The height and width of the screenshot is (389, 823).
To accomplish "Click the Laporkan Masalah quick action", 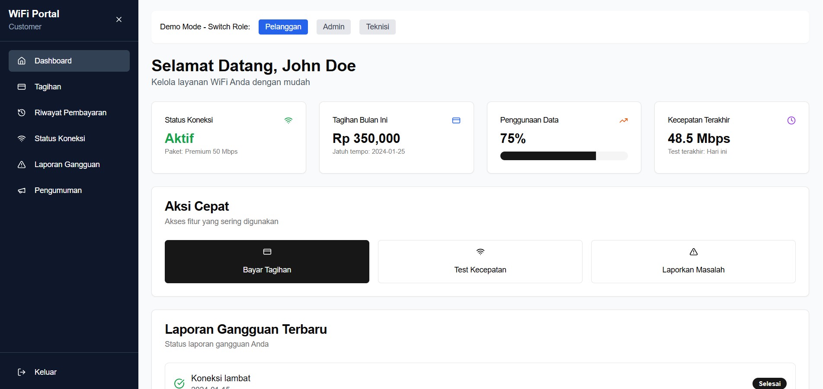I will (693, 262).
